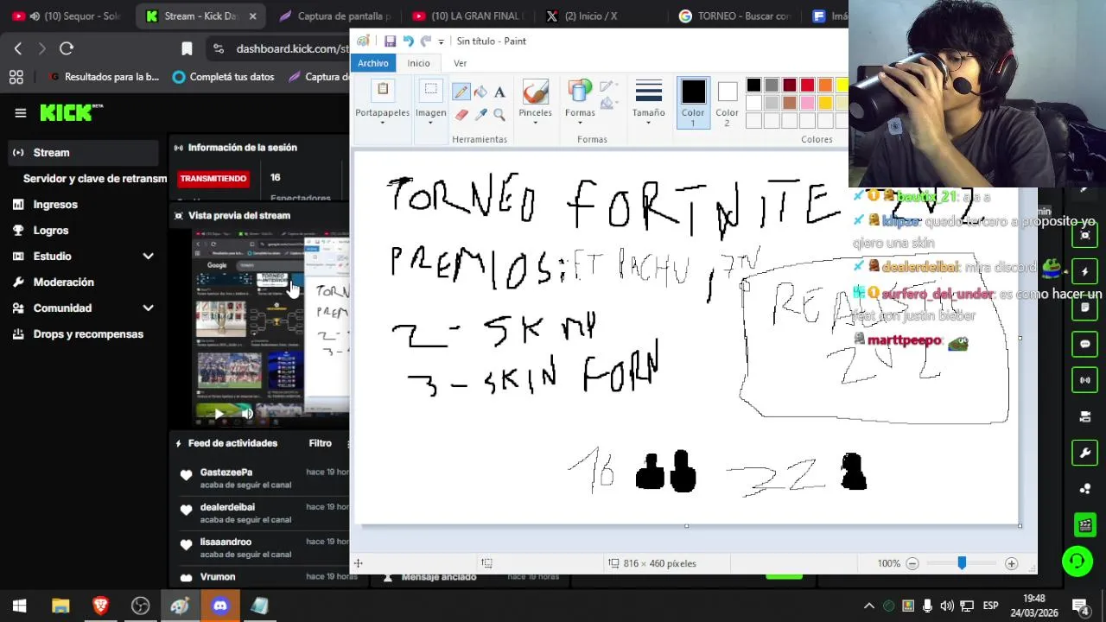Screen dimensions: 1106x622
Task: Click the broadcast signal icon in Kick sidebar
Action: 1085,380
